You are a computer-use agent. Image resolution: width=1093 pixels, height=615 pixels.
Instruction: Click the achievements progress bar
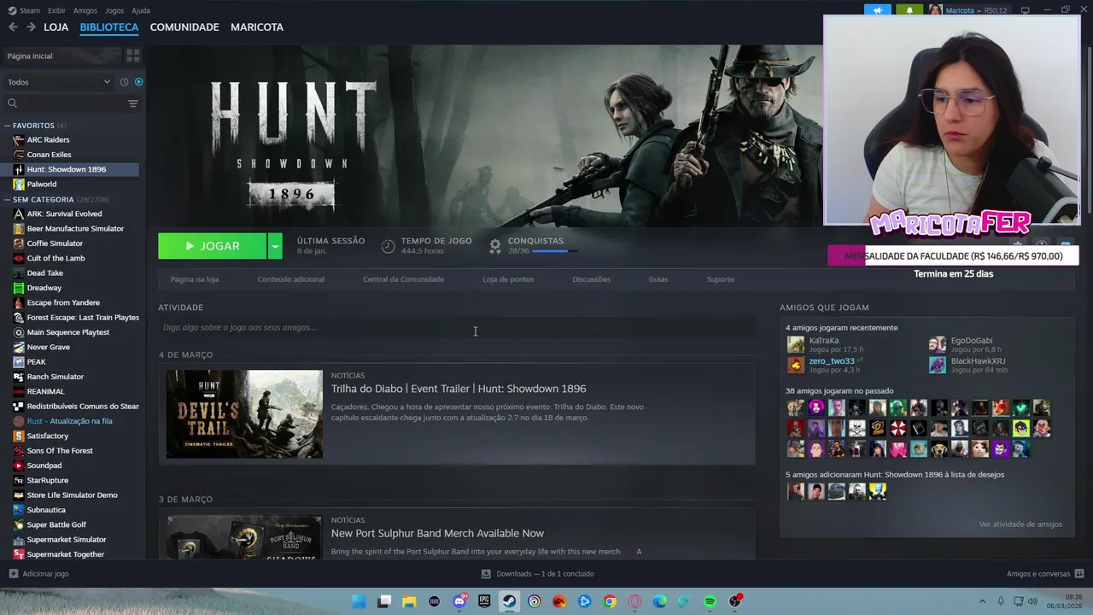554,251
